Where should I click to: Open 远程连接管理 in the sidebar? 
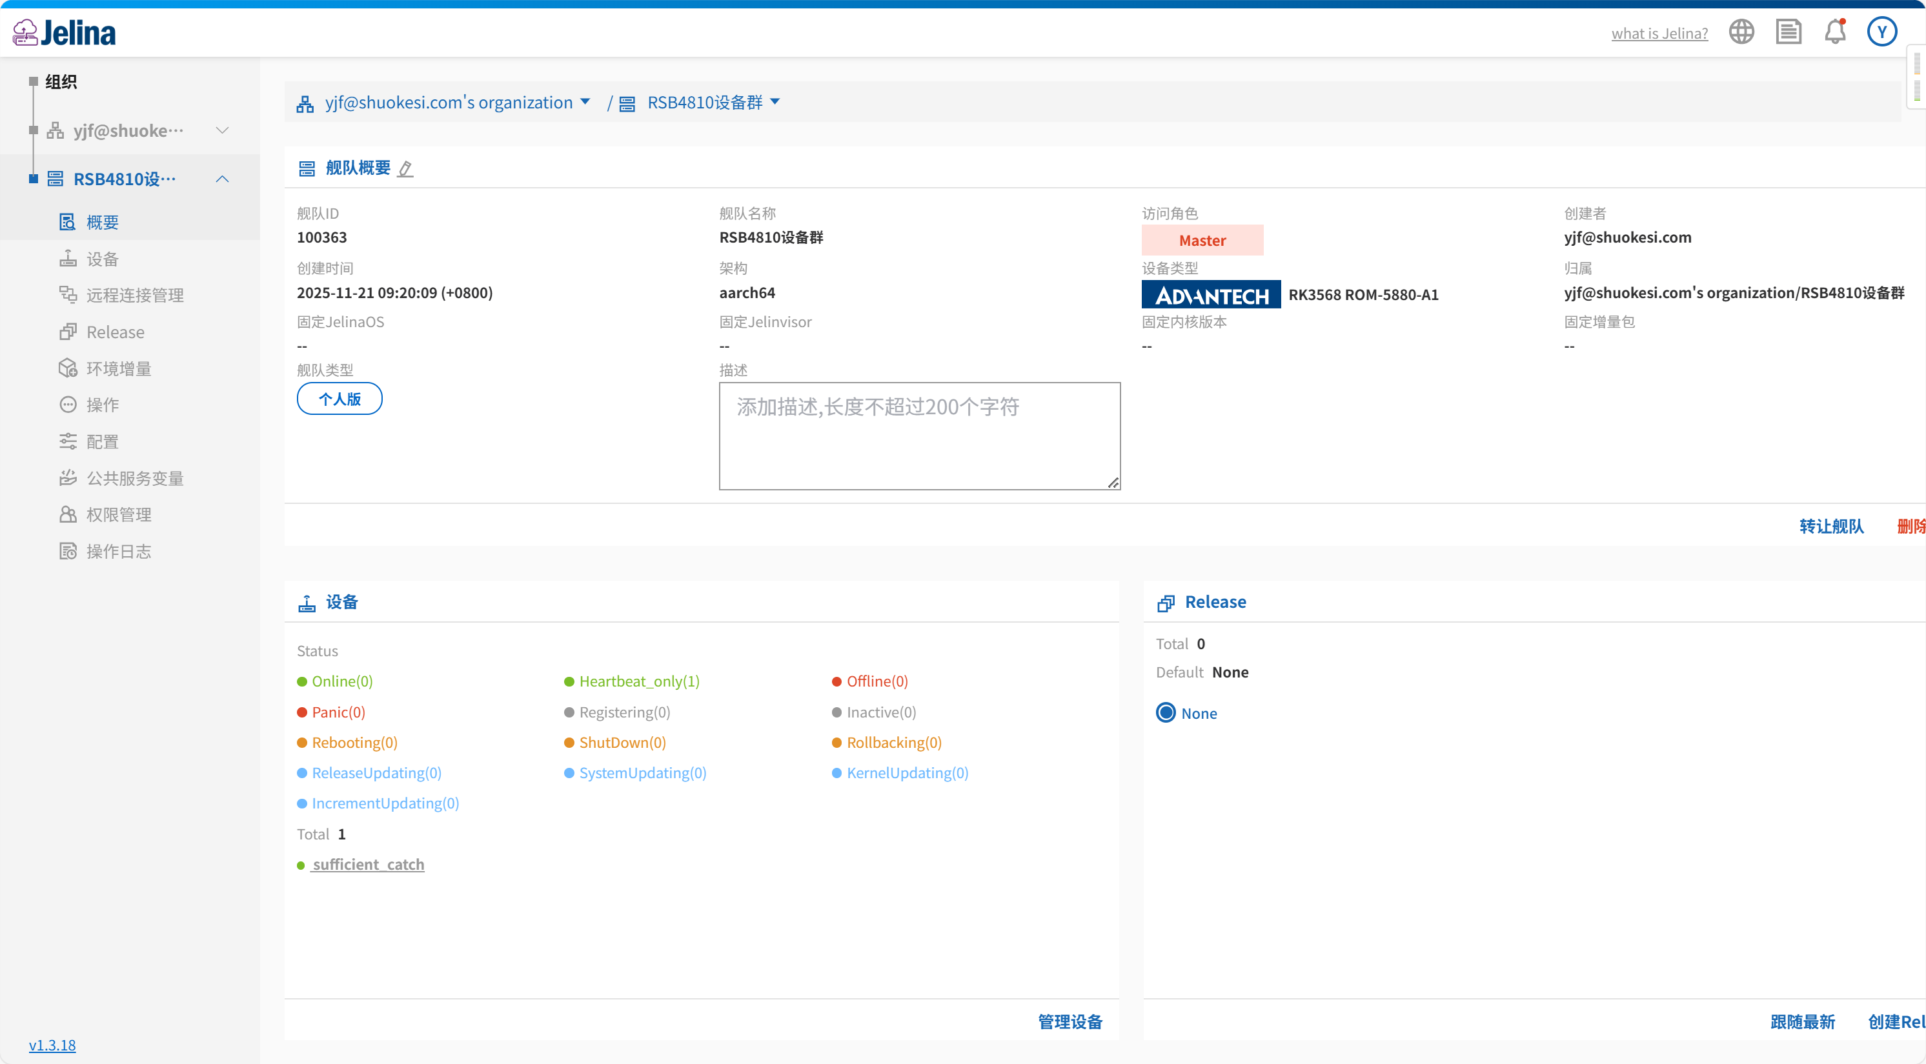[135, 295]
